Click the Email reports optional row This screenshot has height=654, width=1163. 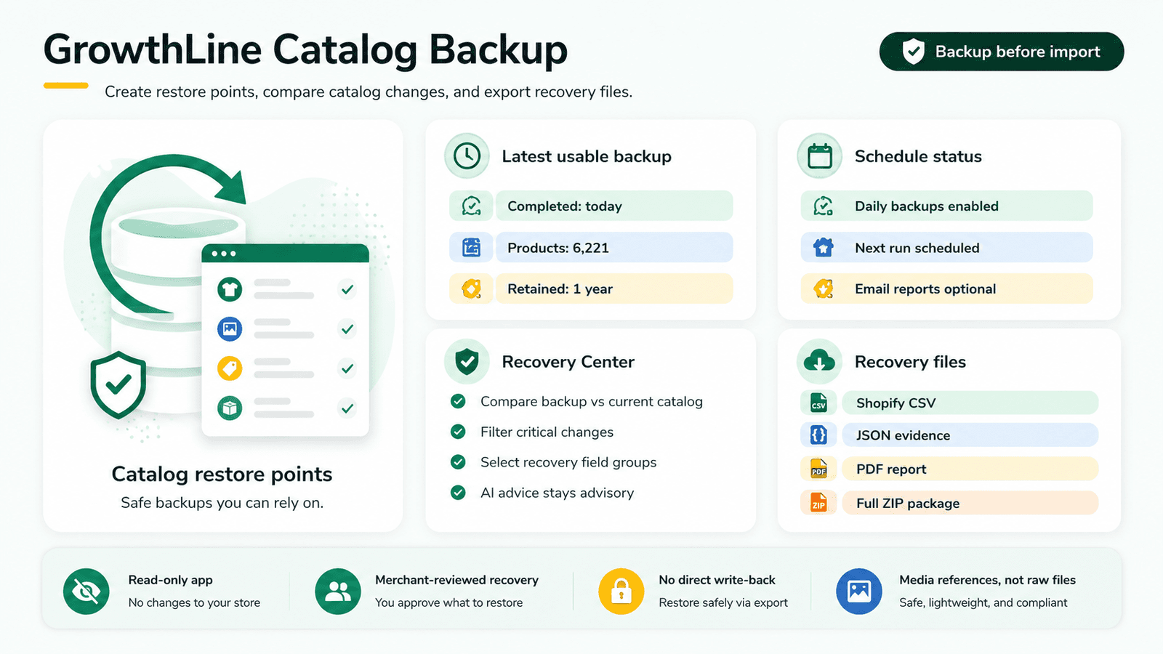[x=946, y=289]
